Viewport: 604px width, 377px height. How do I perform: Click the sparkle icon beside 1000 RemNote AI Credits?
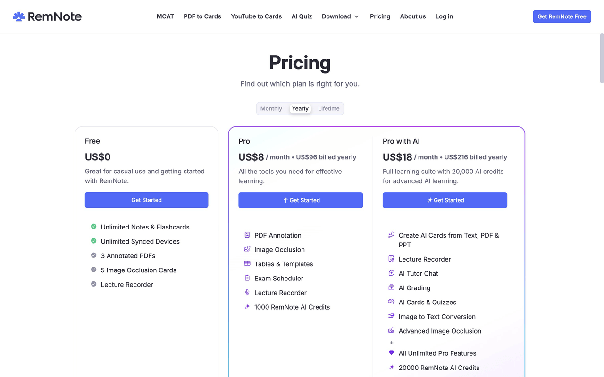247,306
